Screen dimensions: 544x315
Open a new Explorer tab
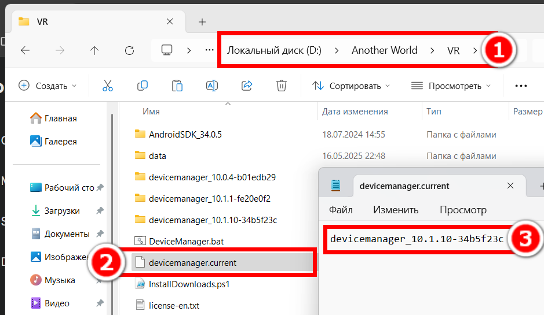202,22
